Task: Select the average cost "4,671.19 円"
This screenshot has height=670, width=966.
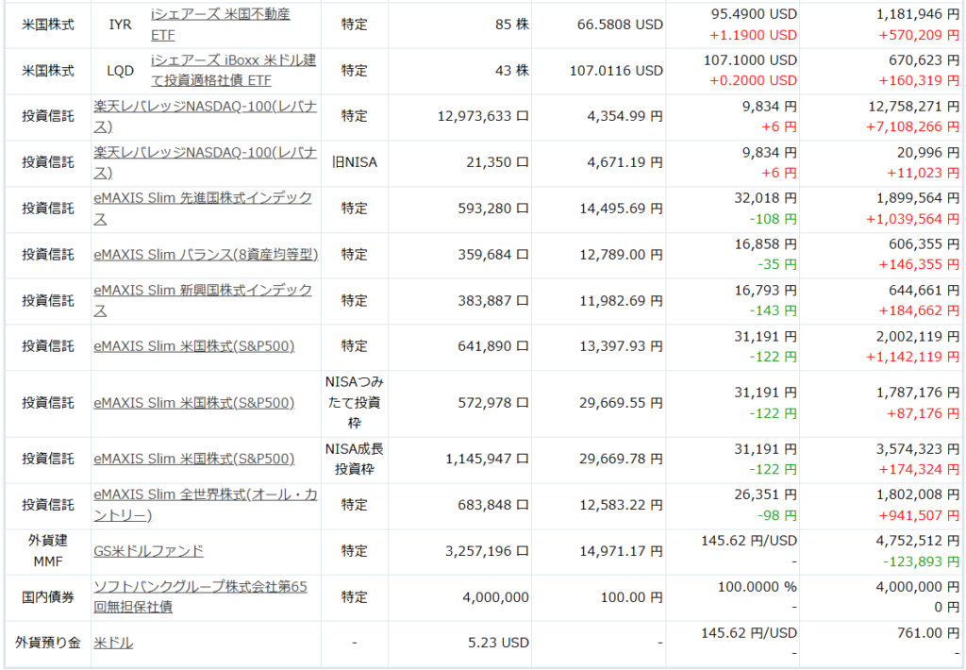Action: (625, 162)
